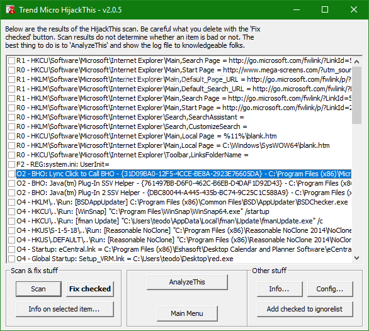Tick the HKUS .DEFAULT NoClone checkbox

(x=11, y=240)
